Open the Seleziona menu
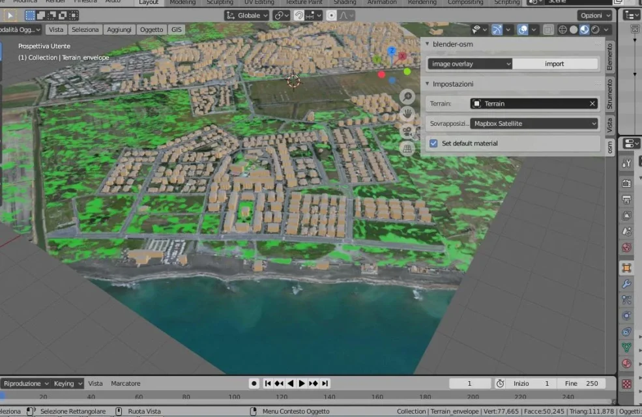The width and height of the screenshot is (642, 417). pyautogui.click(x=85, y=29)
